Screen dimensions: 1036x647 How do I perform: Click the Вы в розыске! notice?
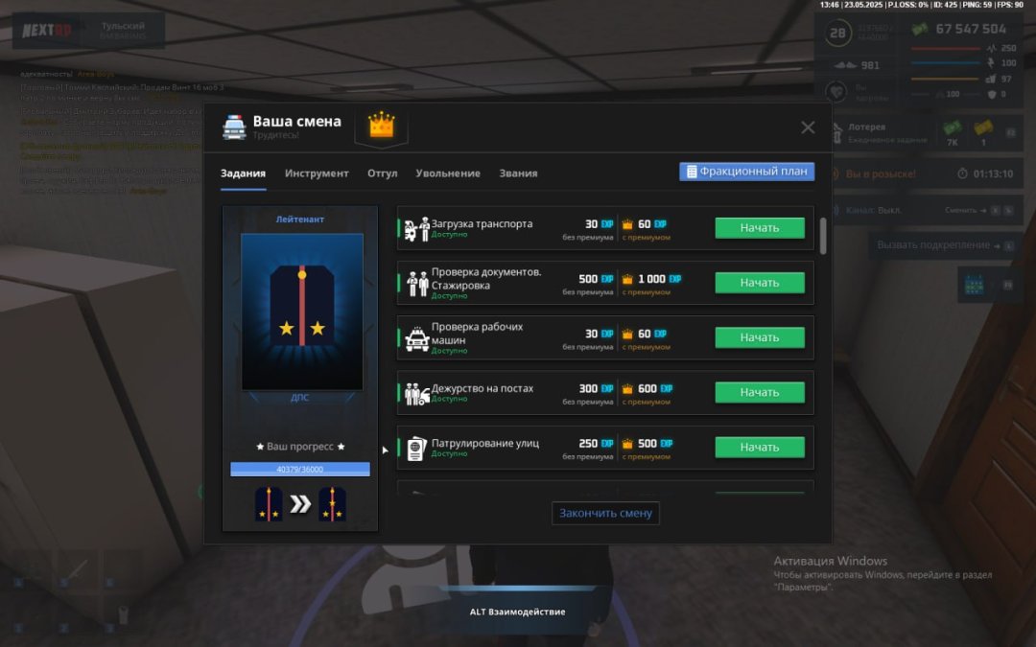(x=881, y=173)
